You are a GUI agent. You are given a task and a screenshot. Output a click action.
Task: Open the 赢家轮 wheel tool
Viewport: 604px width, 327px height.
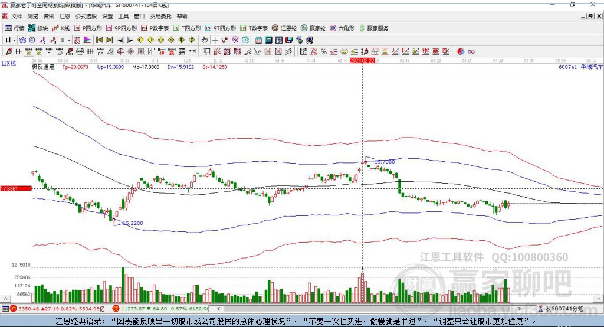pos(313,28)
